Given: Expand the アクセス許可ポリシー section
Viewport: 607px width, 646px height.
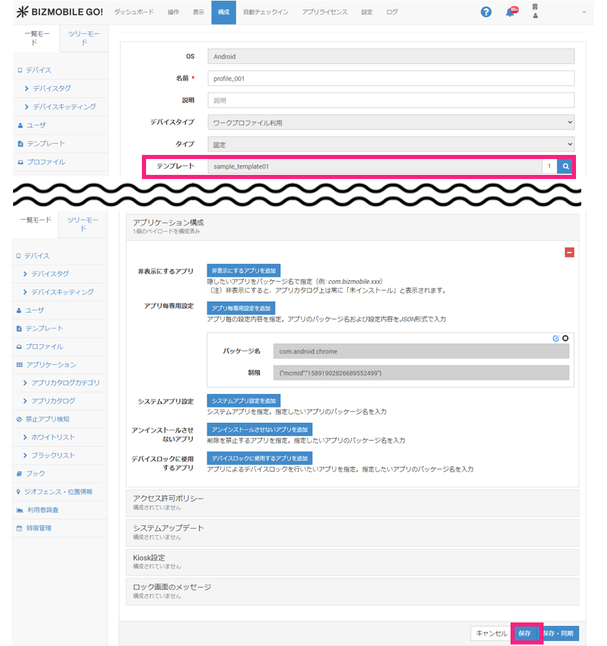Looking at the screenshot, I should pos(351,502).
